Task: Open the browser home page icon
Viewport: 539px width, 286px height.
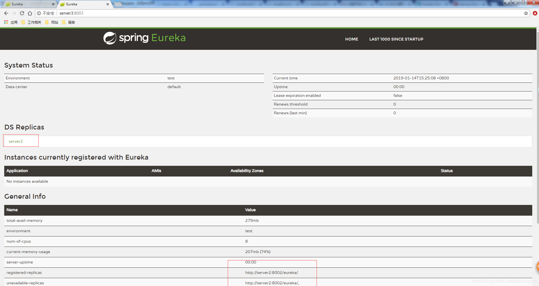Action: [30, 13]
